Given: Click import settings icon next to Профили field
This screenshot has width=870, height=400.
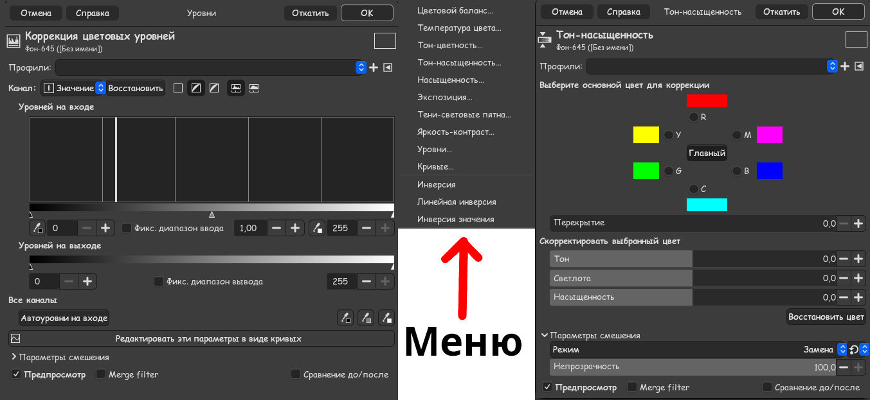Looking at the screenshot, I should click(387, 66).
